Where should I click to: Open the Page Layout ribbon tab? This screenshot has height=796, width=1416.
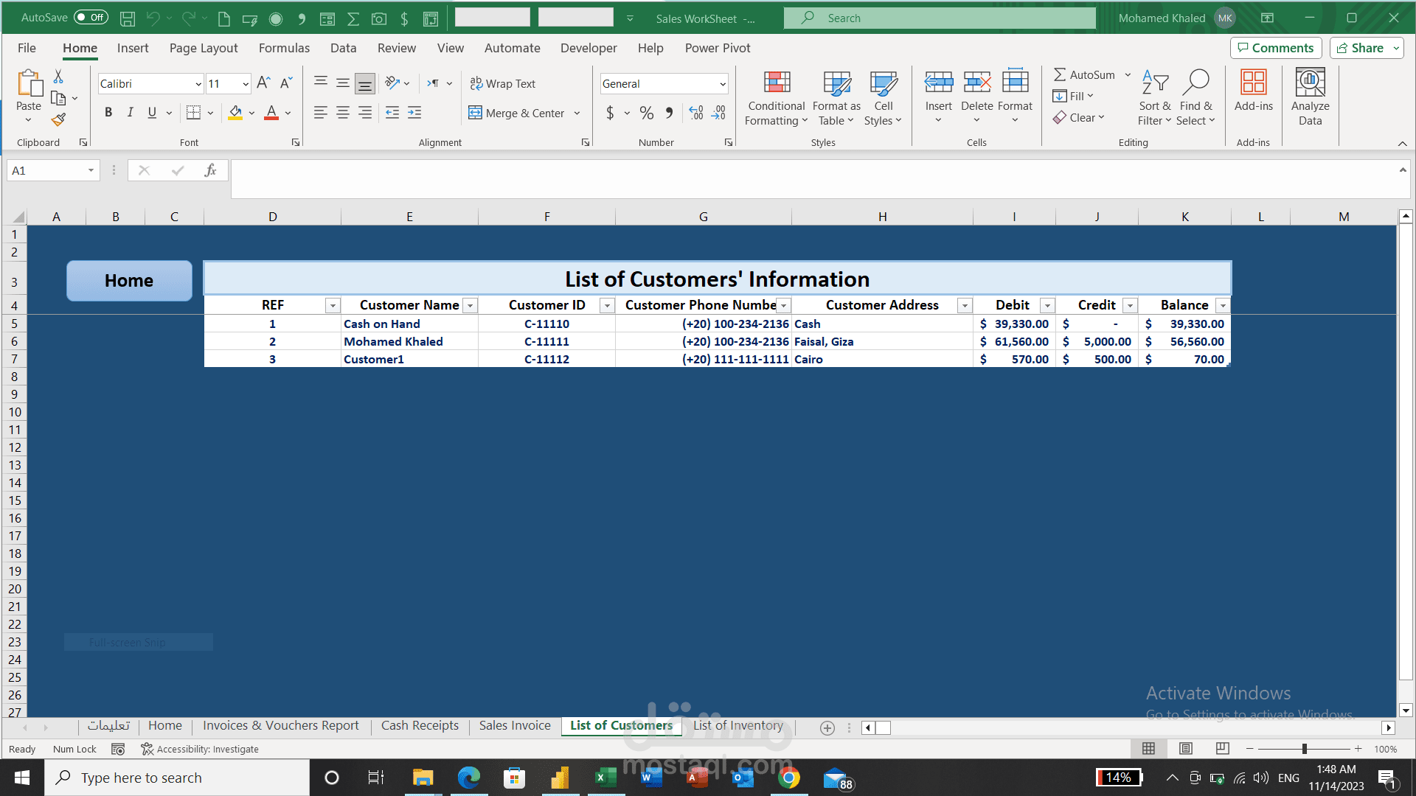click(x=204, y=48)
